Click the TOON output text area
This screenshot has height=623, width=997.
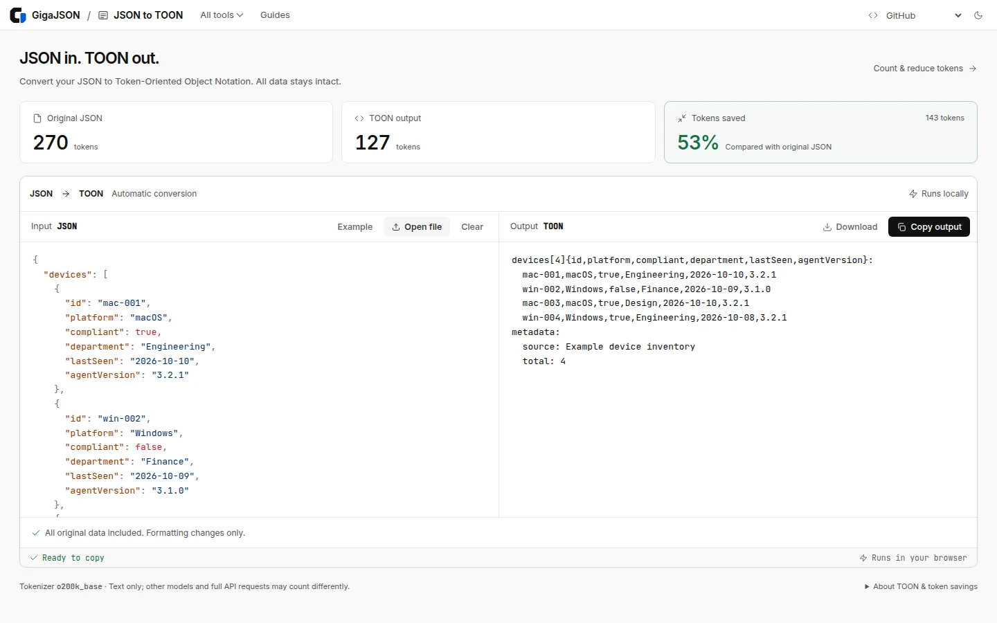pos(738,379)
